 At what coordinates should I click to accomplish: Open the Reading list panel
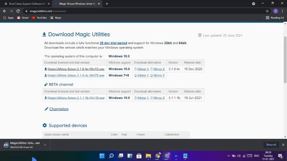pyautogui.click(x=275, y=18)
